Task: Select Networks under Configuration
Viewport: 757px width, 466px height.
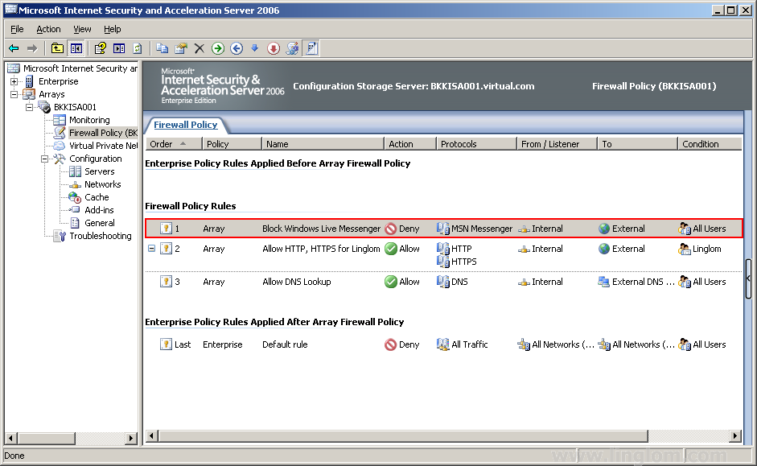Action: [102, 184]
